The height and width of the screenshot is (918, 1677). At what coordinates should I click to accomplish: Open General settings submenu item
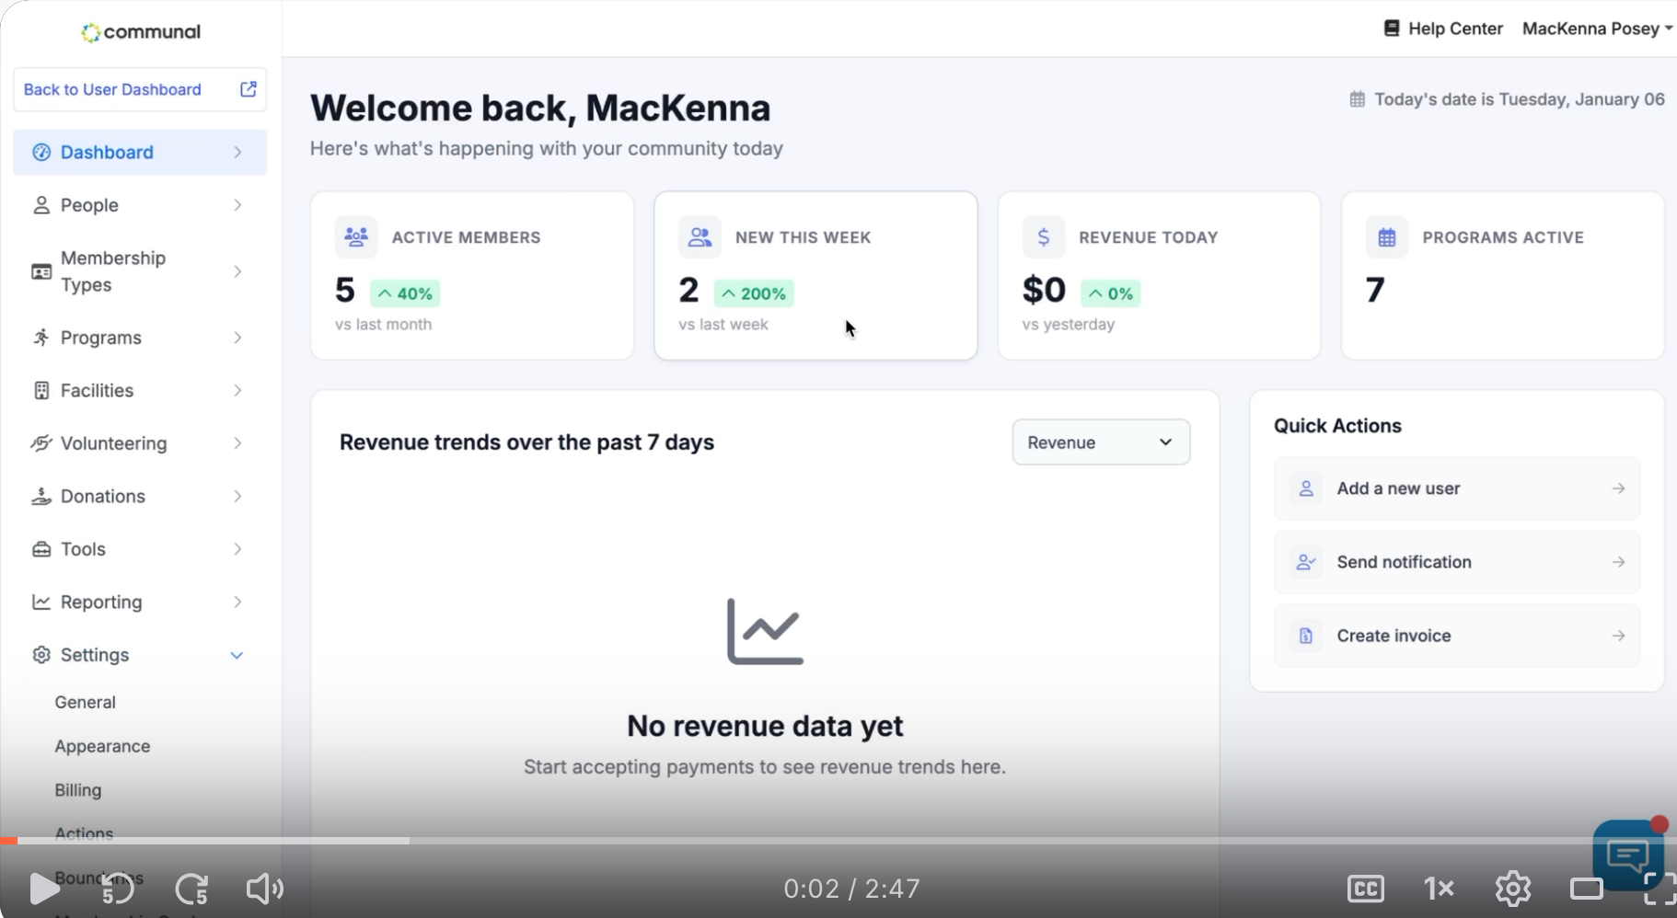(86, 702)
